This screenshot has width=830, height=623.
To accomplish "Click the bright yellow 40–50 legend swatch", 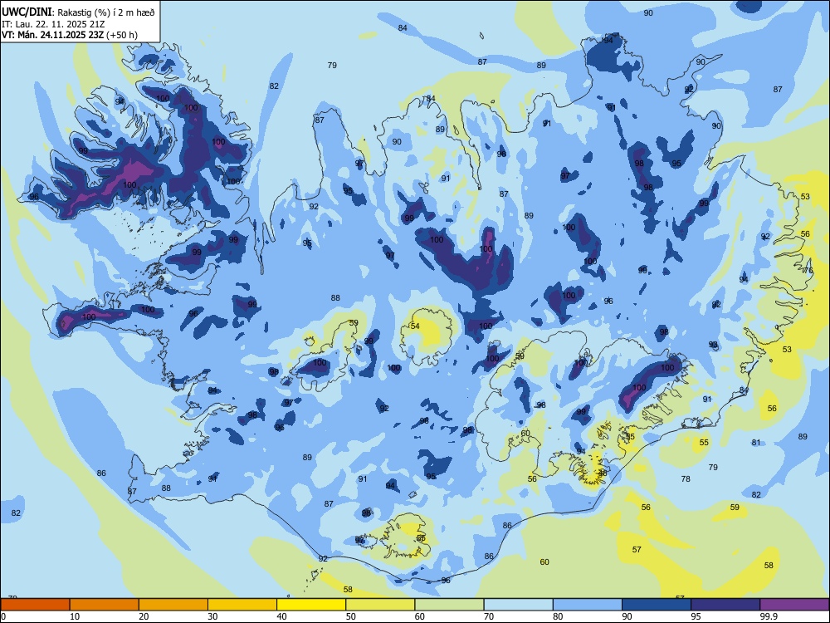I will [311, 605].
